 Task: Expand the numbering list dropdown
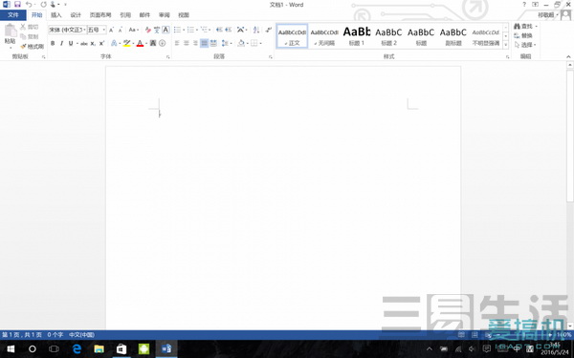pyautogui.click(x=197, y=30)
